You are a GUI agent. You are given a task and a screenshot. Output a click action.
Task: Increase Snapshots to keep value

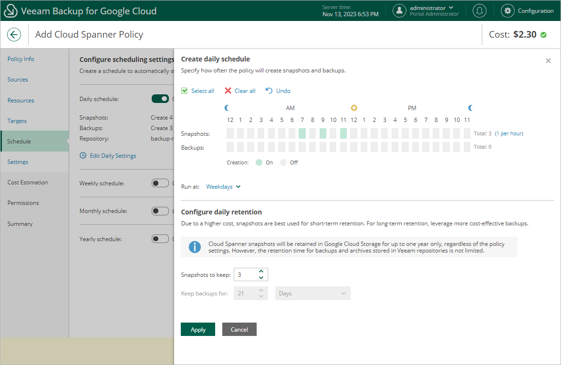coord(261,271)
